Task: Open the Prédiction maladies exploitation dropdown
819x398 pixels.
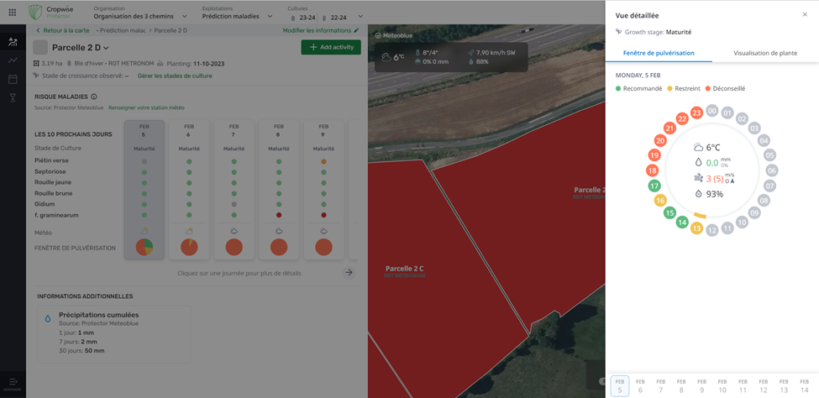Action: (270, 17)
